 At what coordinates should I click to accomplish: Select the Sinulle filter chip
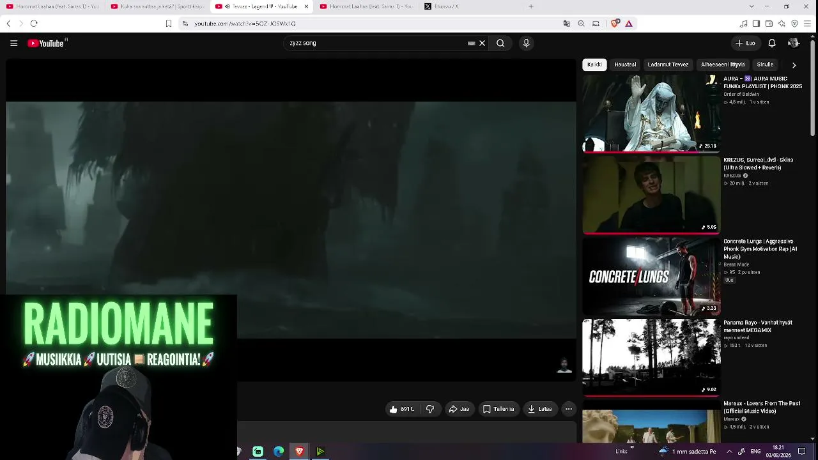765,65
